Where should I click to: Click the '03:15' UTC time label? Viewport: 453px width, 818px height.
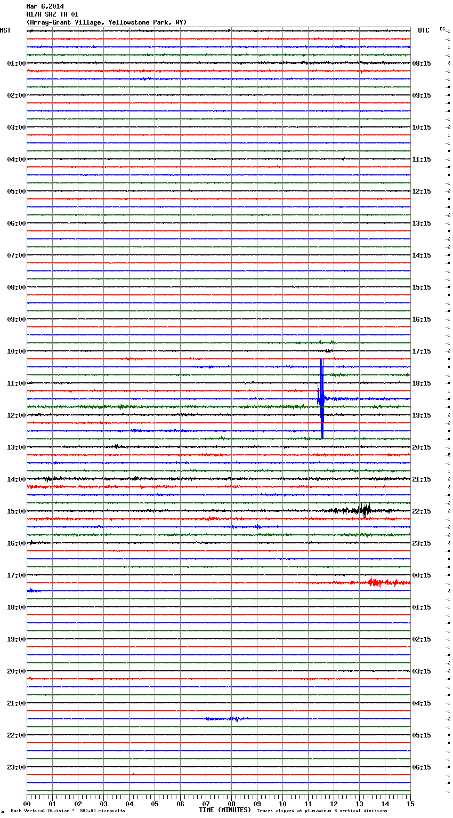point(422,671)
